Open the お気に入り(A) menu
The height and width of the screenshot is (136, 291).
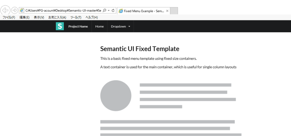coord(57,18)
